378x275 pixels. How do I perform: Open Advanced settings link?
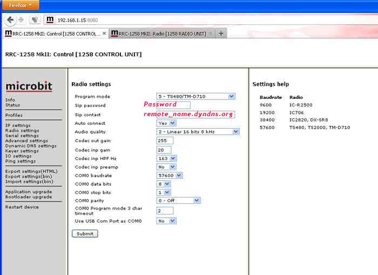pos(26,140)
